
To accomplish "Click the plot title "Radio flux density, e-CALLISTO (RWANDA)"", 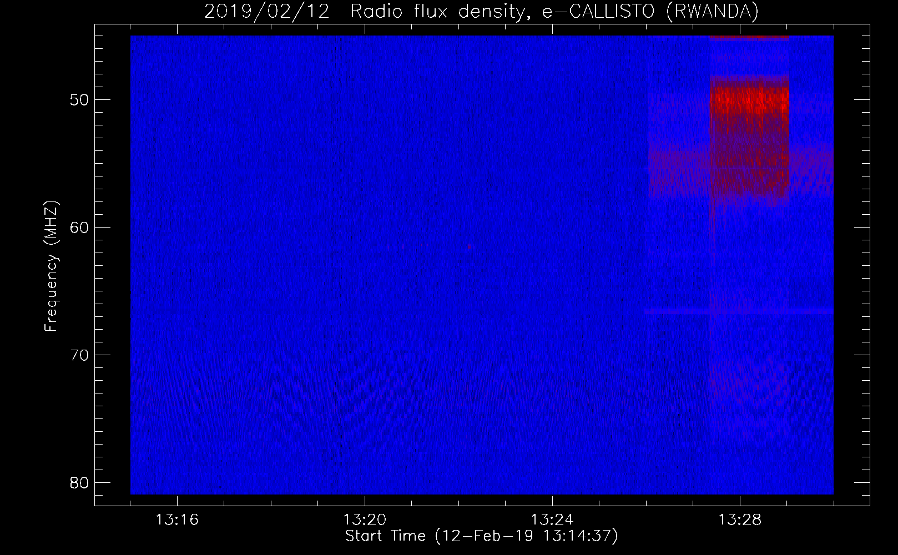I will pos(554,11).
